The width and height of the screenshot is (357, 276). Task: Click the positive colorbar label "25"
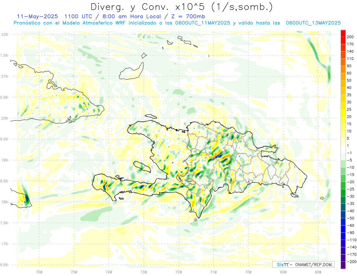point(350,110)
